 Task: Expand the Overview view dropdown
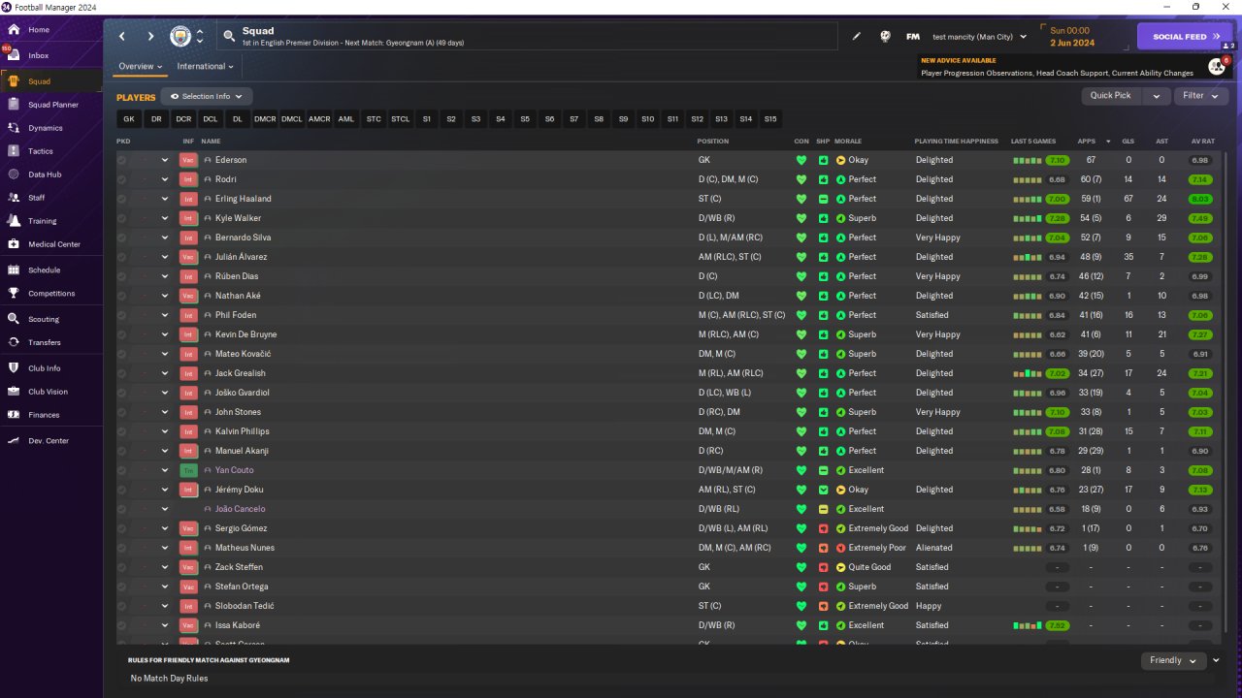(x=140, y=67)
